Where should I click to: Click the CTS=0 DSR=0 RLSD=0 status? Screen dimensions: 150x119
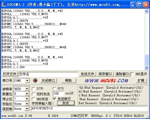coord(129,116)
